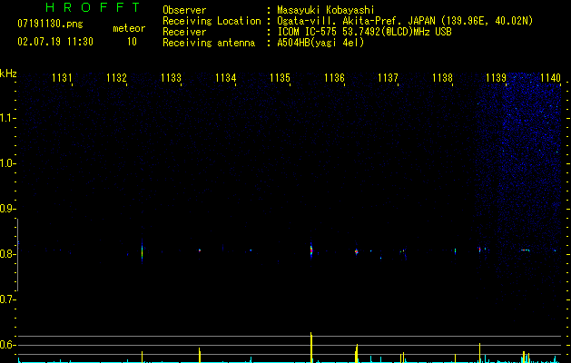Click the observer name Masayuki Kobayashi
The height and width of the screenshot is (363, 571).
pyautogui.click(x=325, y=10)
